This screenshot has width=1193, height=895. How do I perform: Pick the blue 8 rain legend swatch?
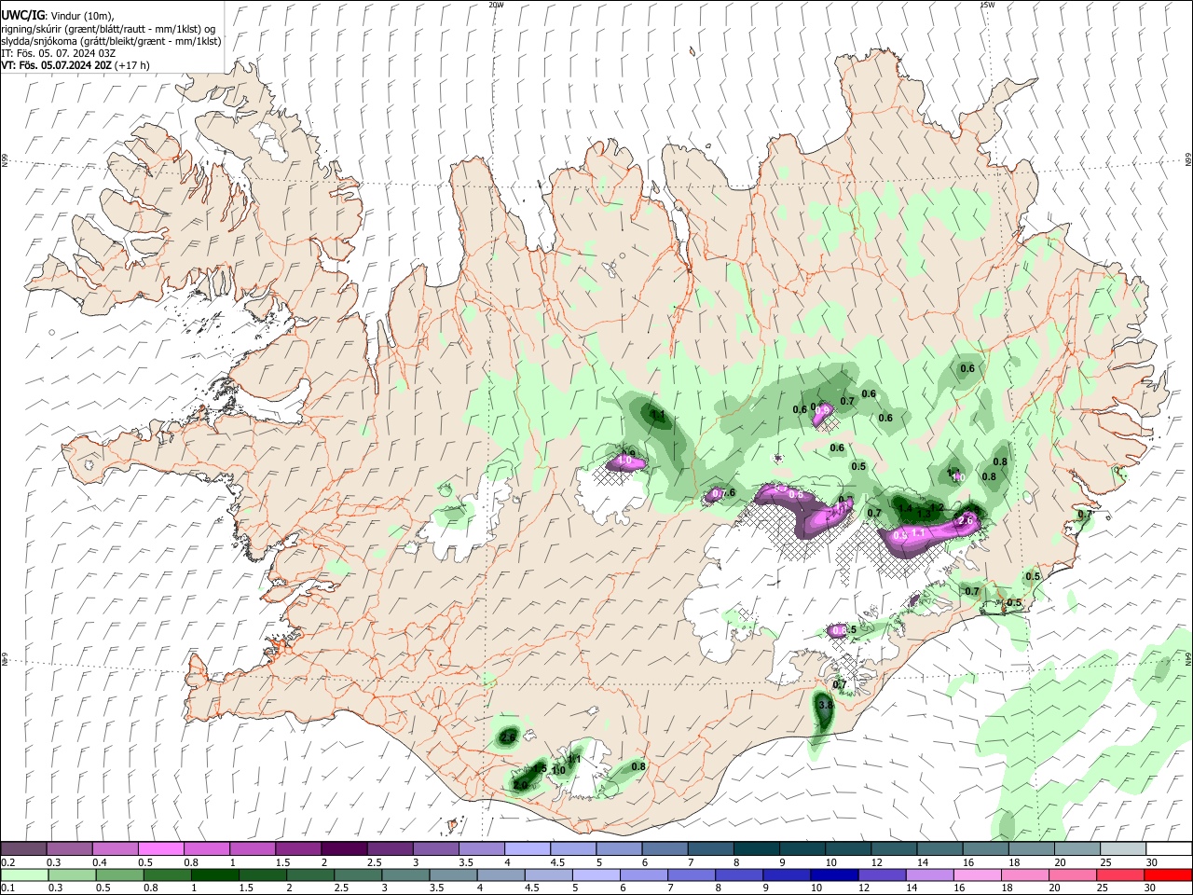[739, 874]
